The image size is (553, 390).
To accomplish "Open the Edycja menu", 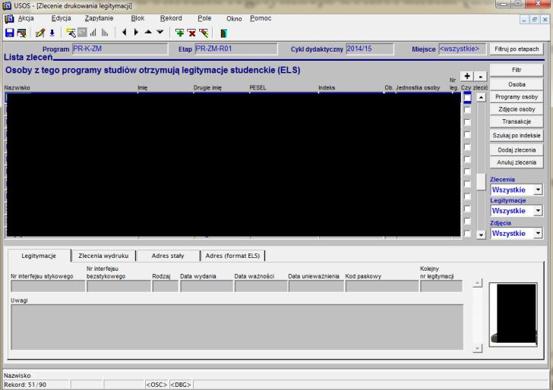I will (61, 18).
